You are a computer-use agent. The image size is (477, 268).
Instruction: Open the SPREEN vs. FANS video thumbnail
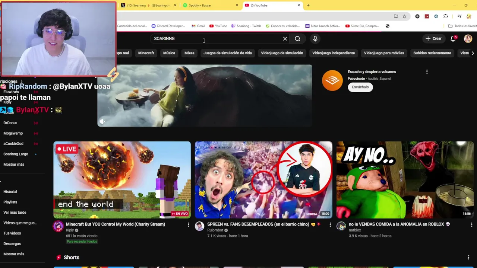coord(263,180)
